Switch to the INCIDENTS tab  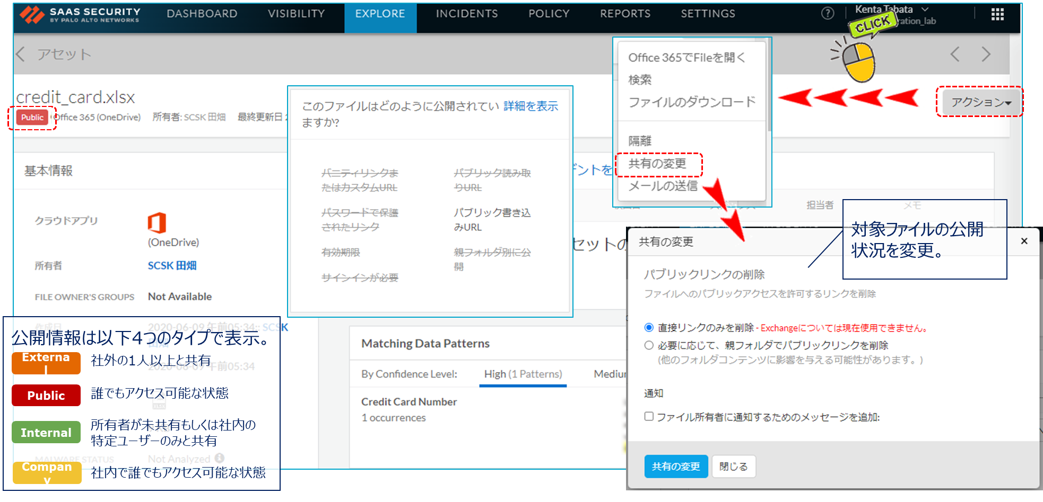click(466, 14)
